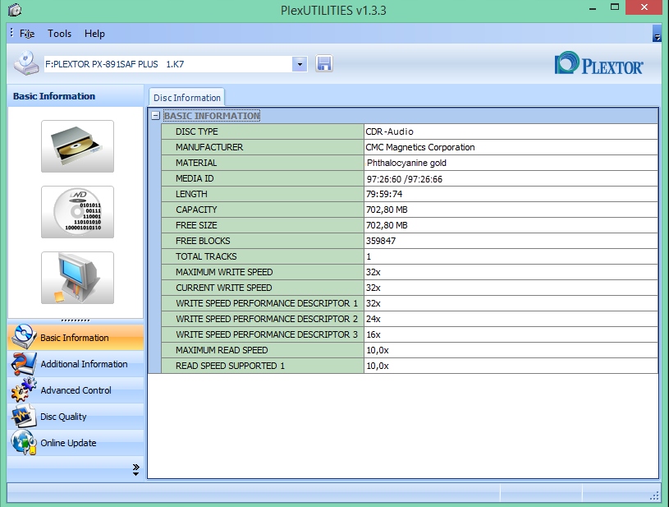This screenshot has width=669, height=507.
Task: Open the Help menu
Action: (x=94, y=34)
